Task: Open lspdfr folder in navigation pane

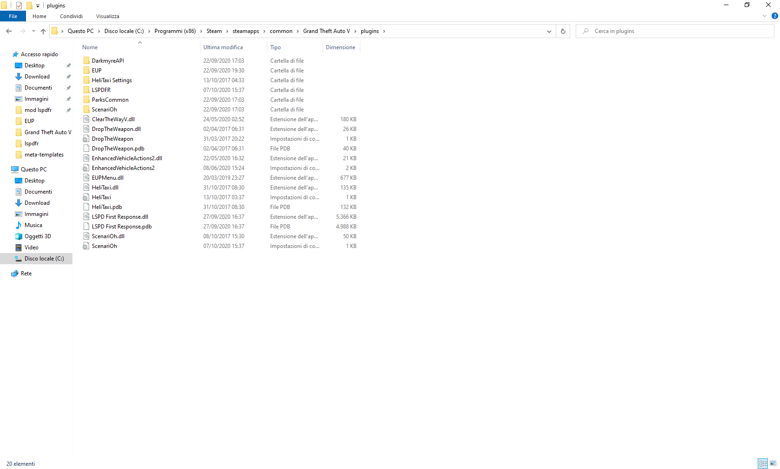Action: coord(32,143)
